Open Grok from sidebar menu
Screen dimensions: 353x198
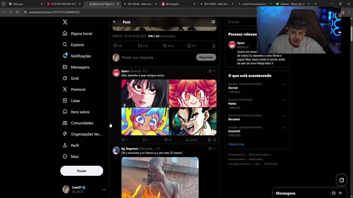coord(71,78)
